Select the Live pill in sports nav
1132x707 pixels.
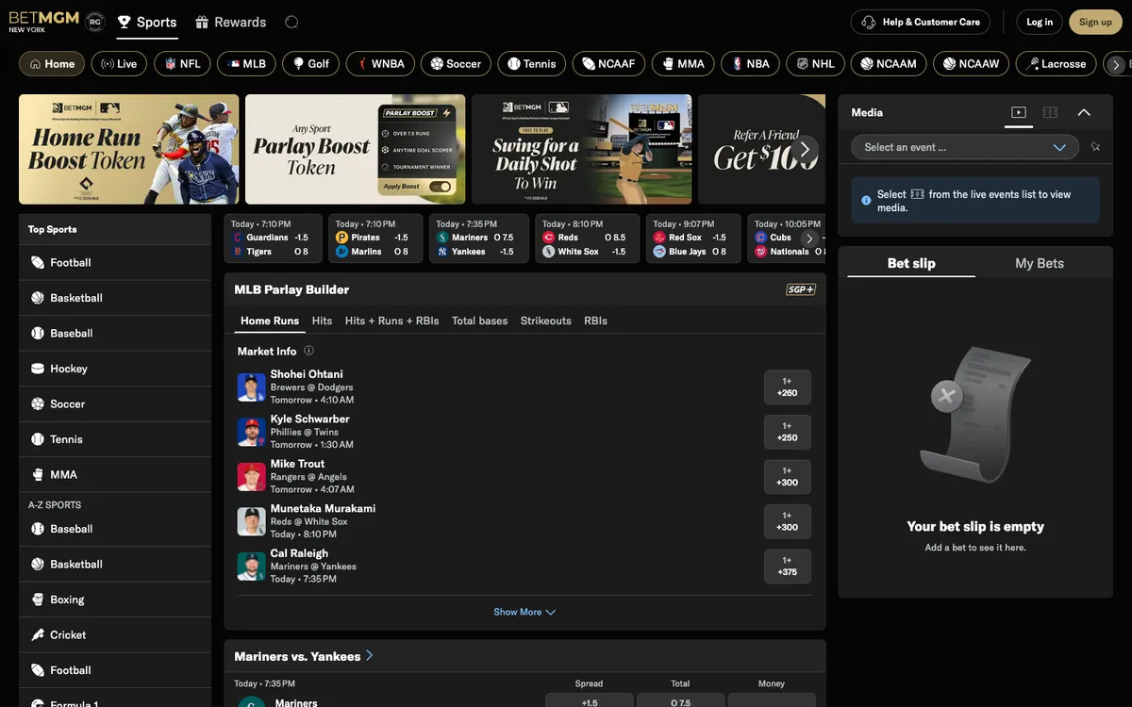(x=119, y=64)
